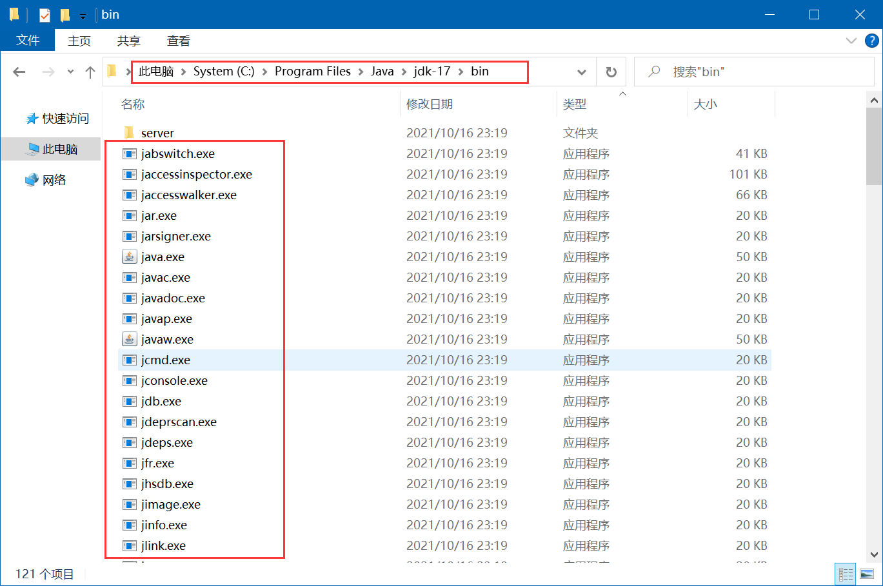Click the Properties quick access toolbar icon

pos(45,15)
